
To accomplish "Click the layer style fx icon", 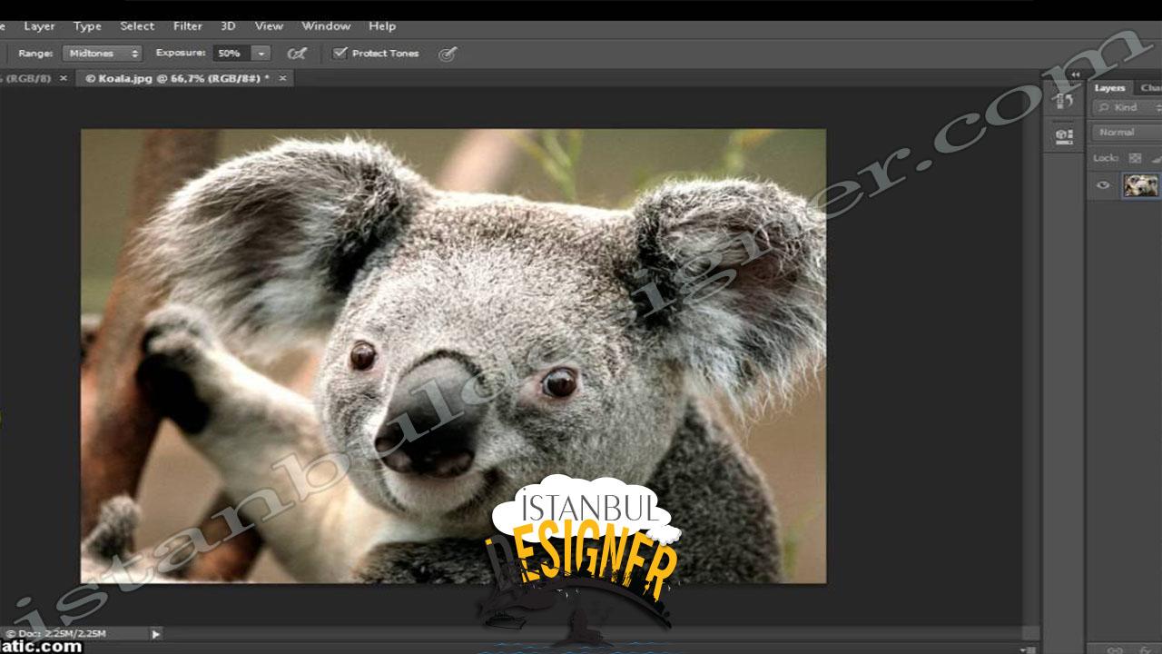I will pyautogui.click(x=1147, y=649).
